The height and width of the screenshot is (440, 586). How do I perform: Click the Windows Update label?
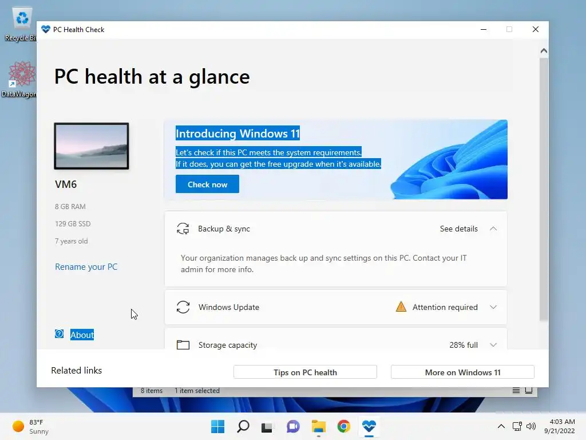pos(229,307)
